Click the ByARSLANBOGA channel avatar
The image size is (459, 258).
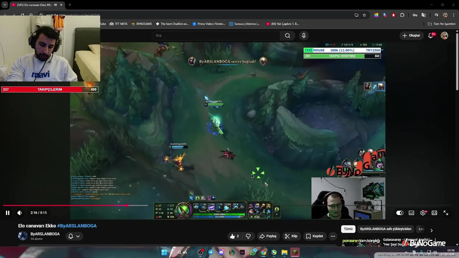[x=23, y=236]
